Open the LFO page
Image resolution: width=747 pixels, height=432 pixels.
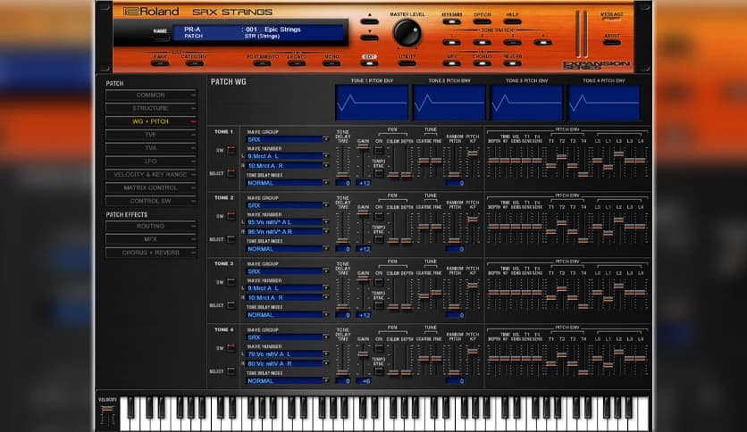coord(150,162)
